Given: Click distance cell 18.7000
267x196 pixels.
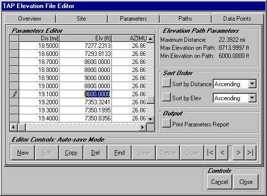Looking at the screenshot, I should [x=39, y=61].
